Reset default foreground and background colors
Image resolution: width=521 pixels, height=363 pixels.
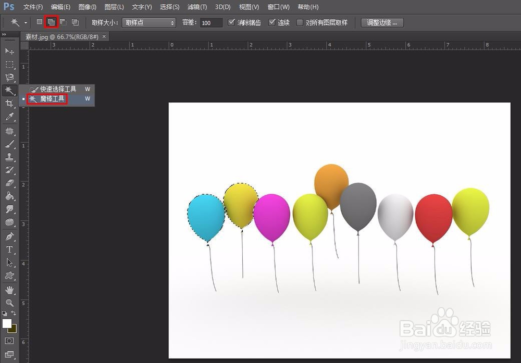click(4, 313)
